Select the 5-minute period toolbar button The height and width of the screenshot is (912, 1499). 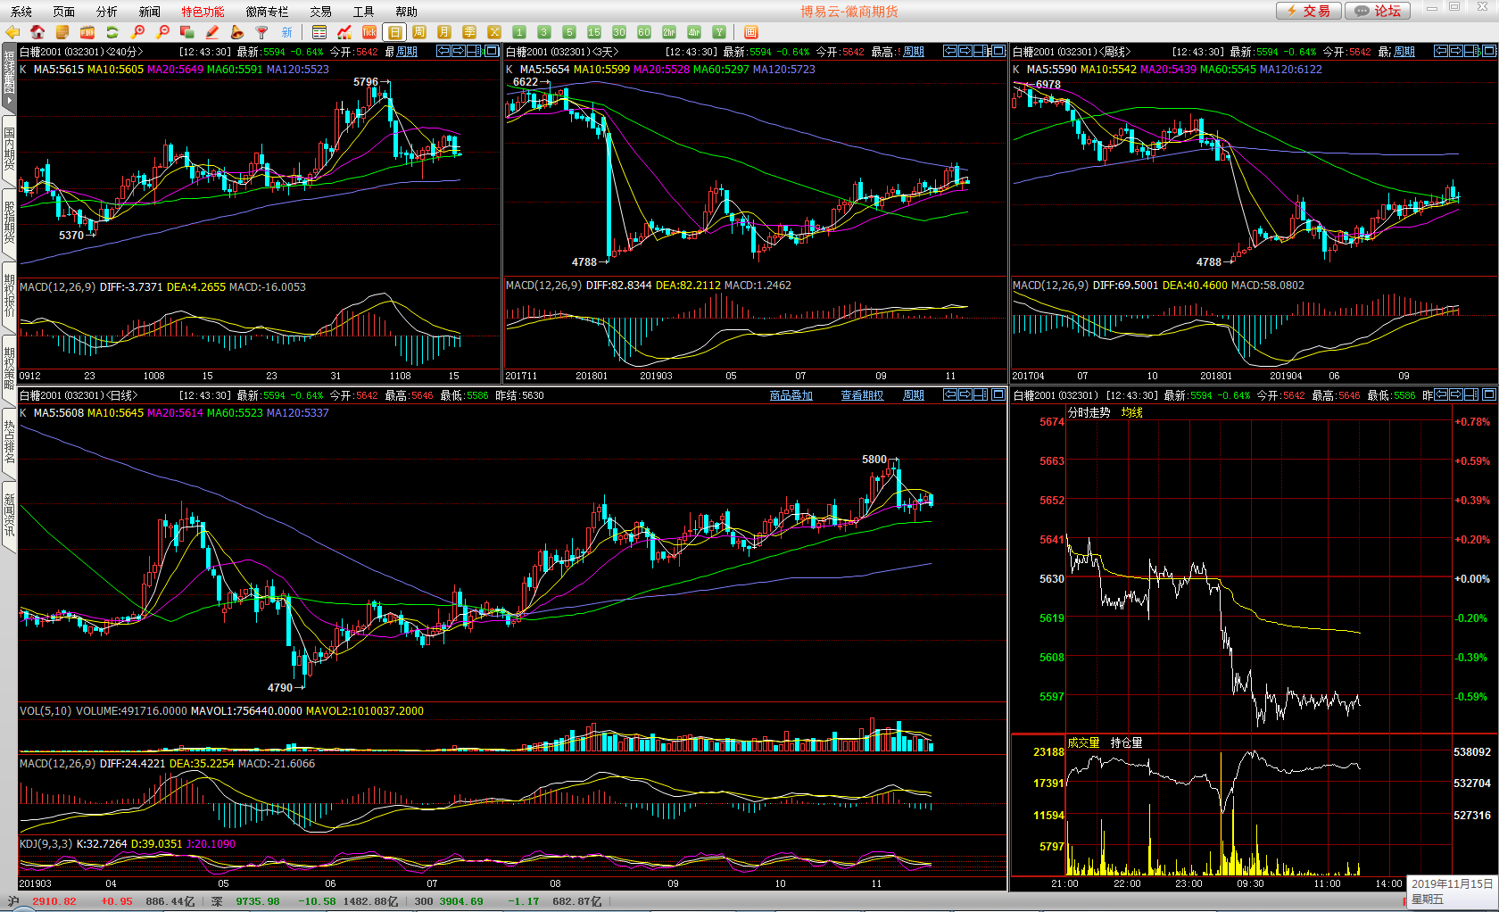(x=569, y=32)
